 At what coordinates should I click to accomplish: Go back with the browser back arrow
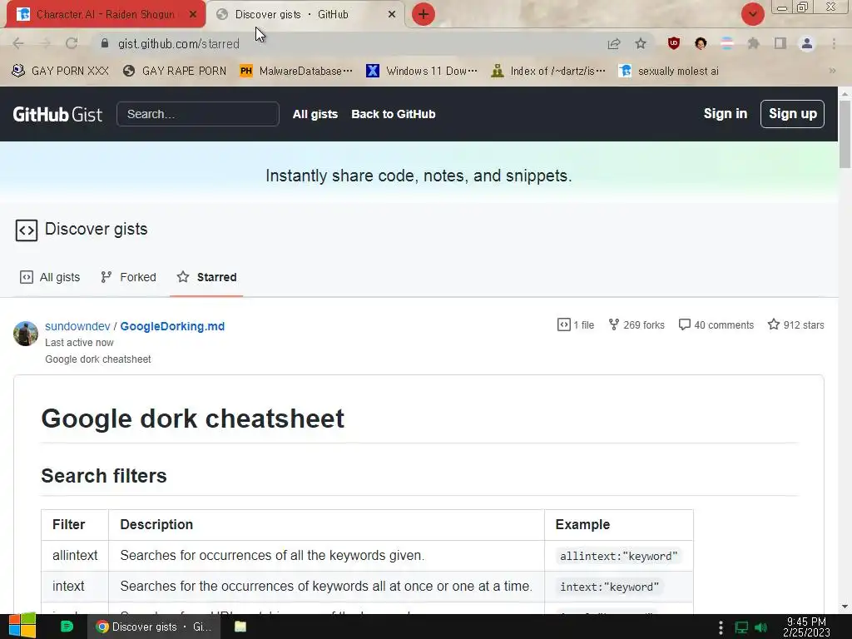18,43
